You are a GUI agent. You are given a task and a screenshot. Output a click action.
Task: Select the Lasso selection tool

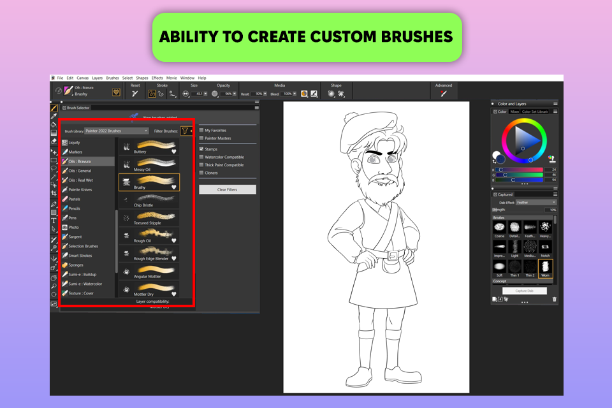point(54,169)
